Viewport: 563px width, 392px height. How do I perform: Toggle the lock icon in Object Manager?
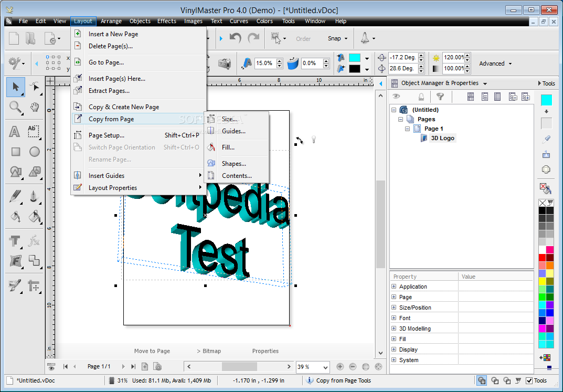421,97
